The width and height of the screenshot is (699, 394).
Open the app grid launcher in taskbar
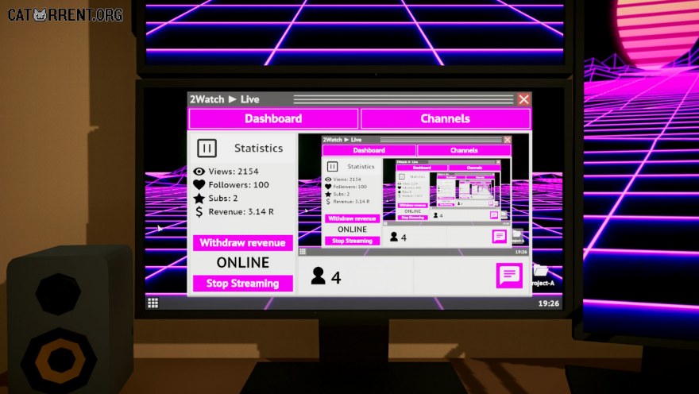click(x=153, y=303)
